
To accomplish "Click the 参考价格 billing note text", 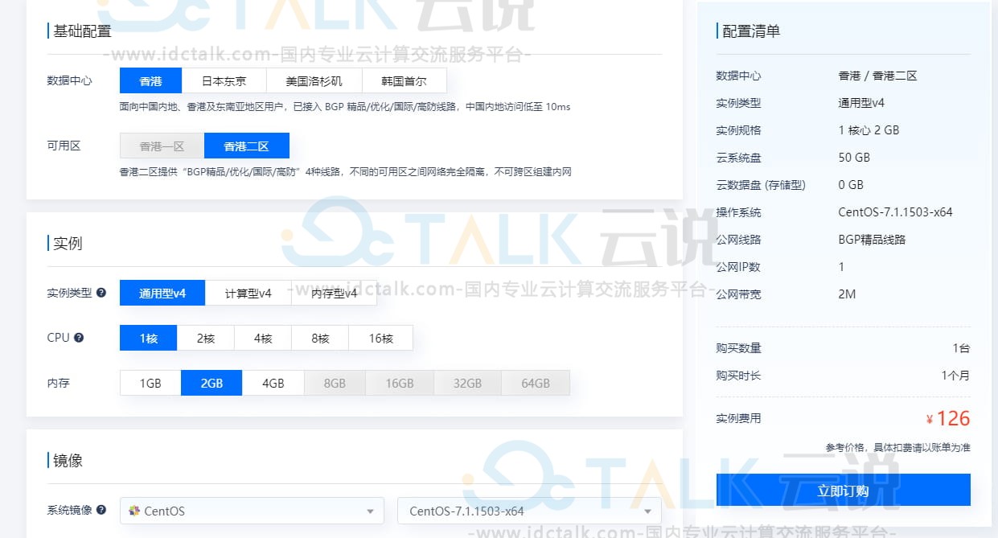I will [x=897, y=447].
